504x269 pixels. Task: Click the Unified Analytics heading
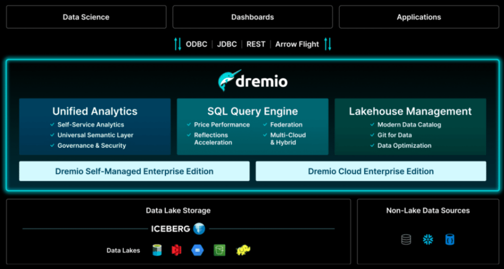click(x=95, y=111)
